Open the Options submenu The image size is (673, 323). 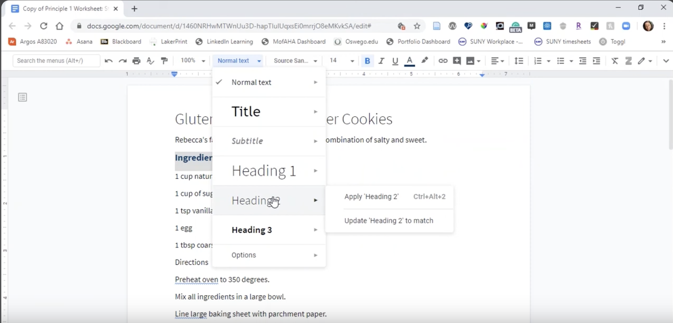tap(269, 255)
